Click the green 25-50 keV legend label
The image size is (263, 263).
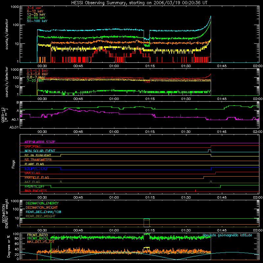click(x=36, y=18)
